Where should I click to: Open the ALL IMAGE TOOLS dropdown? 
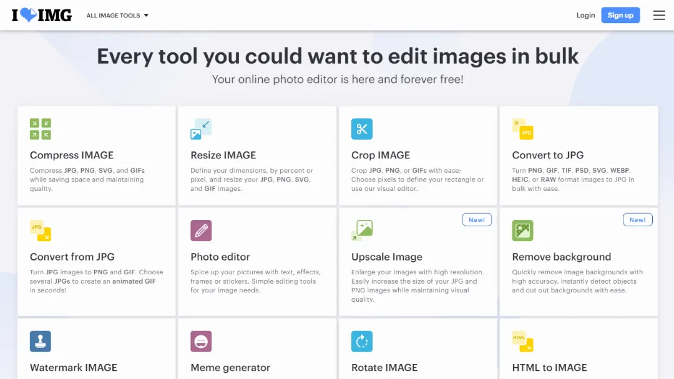click(x=117, y=16)
